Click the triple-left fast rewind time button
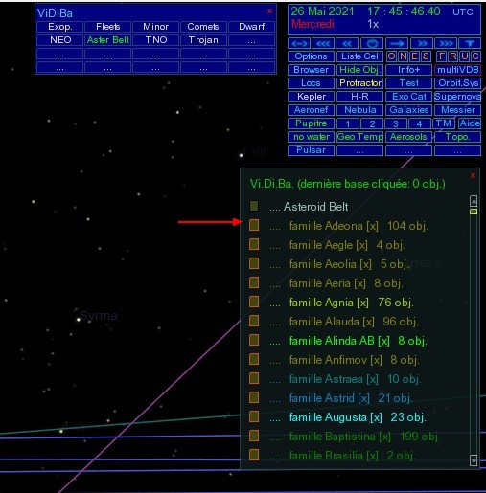Viewport: 486px width, 493px height. pyautogui.click(x=323, y=43)
